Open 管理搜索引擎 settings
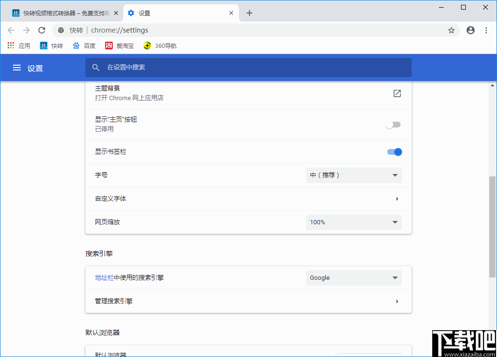Viewport: 497px width, 357px height. (248, 301)
